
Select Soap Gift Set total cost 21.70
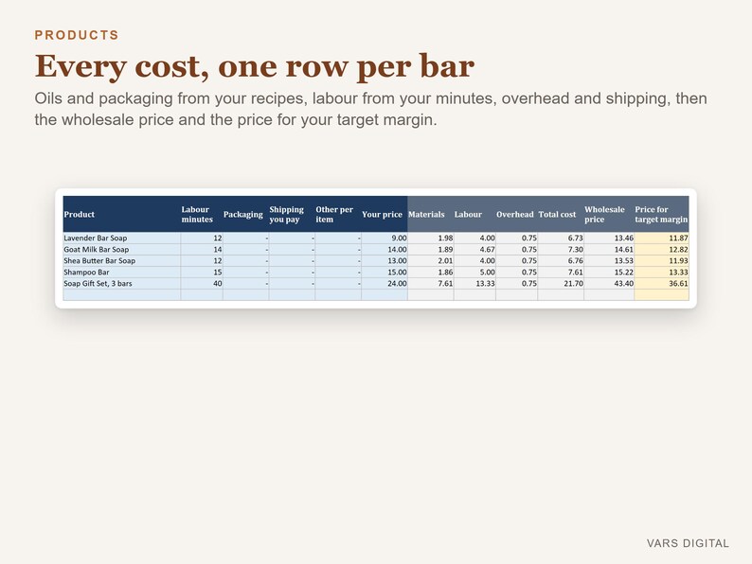(561, 284)
